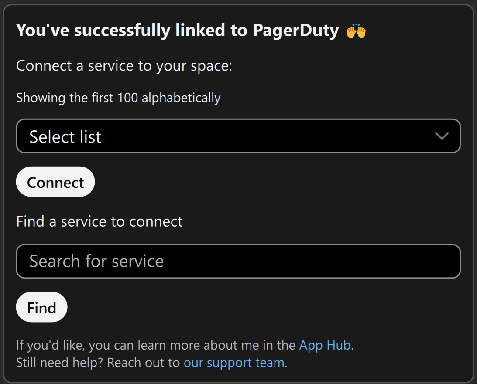This screenshot has height=384, width=477.
Task: Click the Find button
Action: tap(41, 307)
